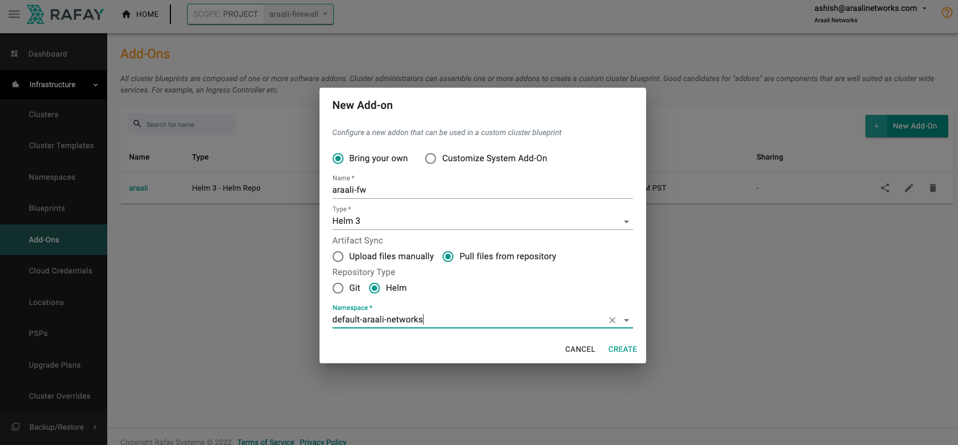Screen dimensions: 958x445
Task: Click the search magnifier icon
Action: [137, 124]
